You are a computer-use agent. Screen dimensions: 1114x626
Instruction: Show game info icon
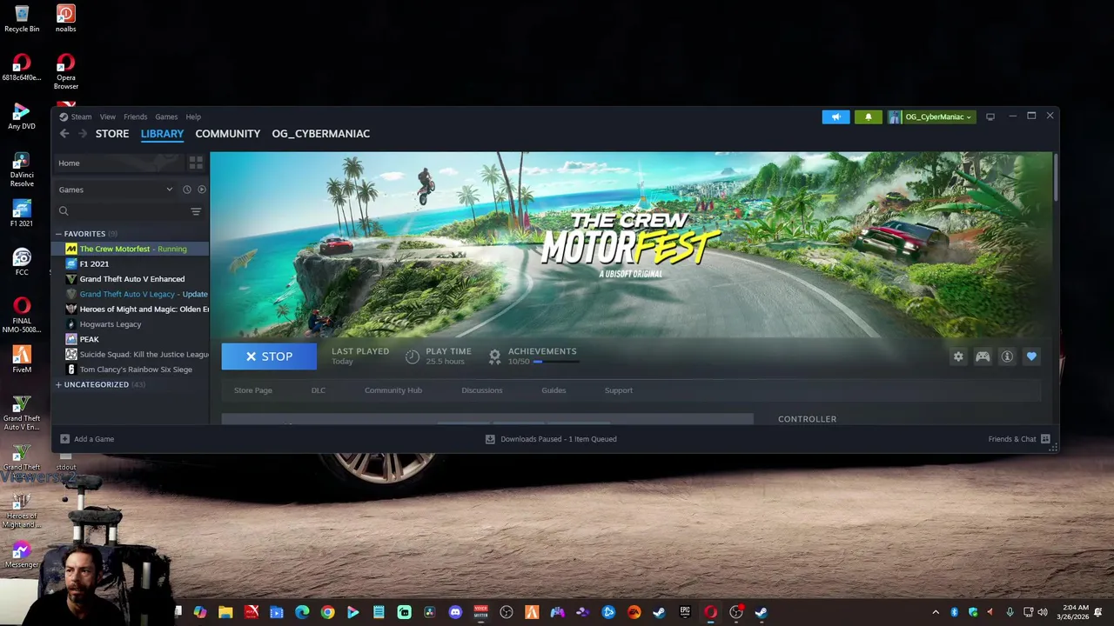[1007, 356]
